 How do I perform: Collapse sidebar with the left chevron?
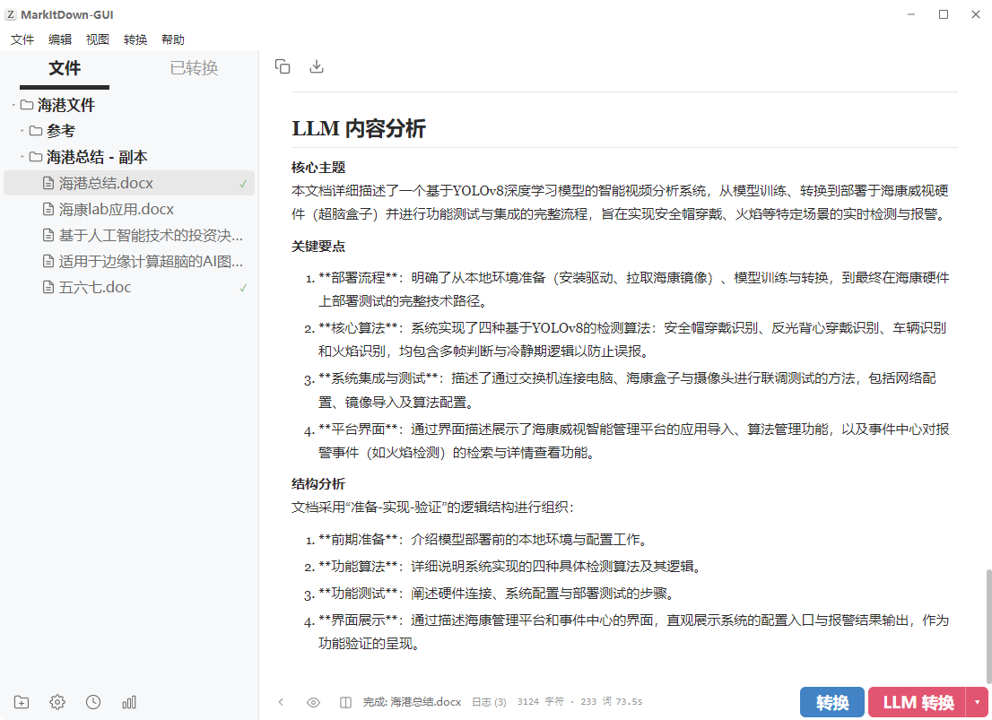click(281, 702)
